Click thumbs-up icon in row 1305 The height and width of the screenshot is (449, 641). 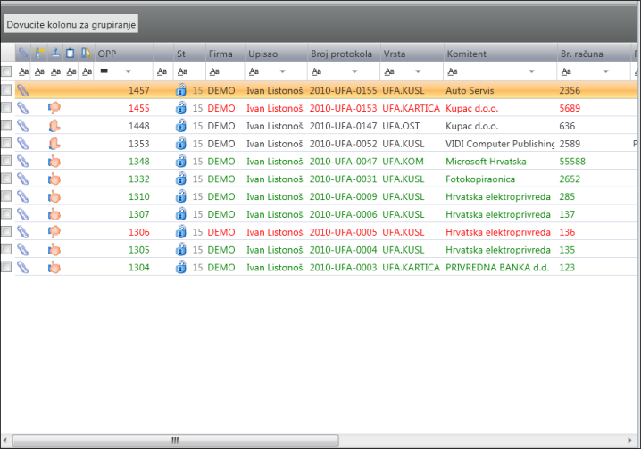point(54,249)
